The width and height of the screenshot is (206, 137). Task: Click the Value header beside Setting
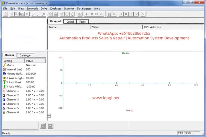pos(35,61)
